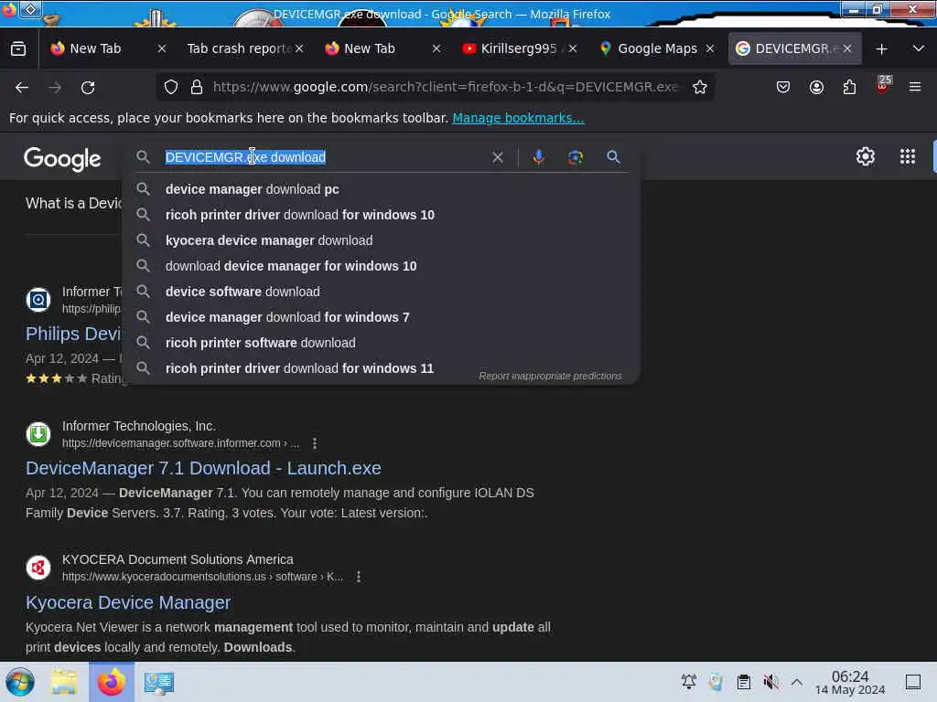Open notifications bell in system tray
The width and height of the screenshot is (937, 702).
[x=688, y=682]
